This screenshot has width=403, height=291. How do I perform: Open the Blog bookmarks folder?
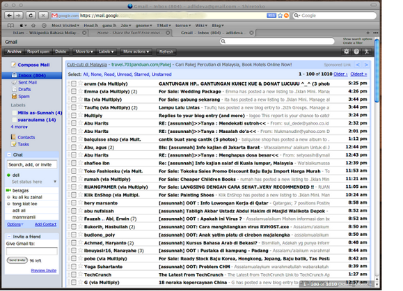[217, 26]
